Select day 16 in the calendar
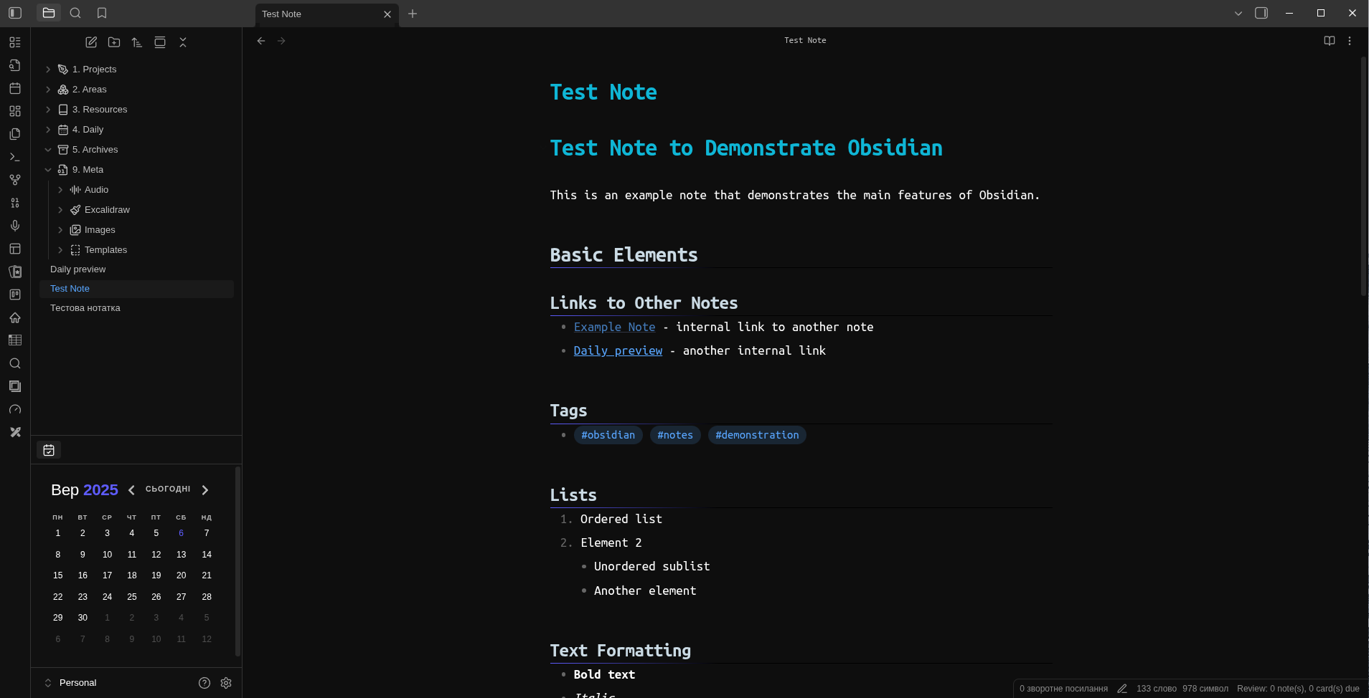This screenshot has width=1369, height=698. click(83, 575)
